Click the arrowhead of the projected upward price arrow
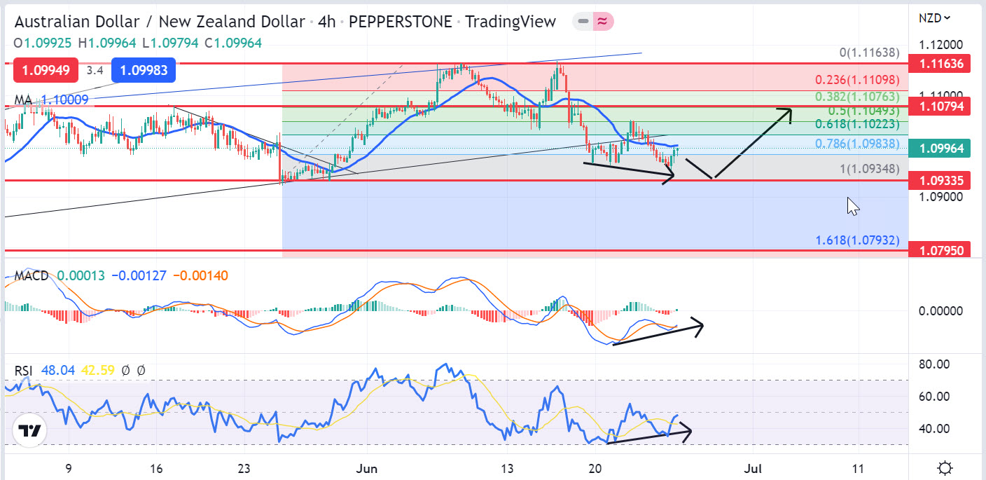 coord(789,111)
